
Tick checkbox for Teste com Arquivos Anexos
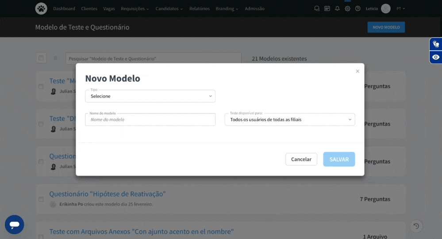(x=41, y=237)
